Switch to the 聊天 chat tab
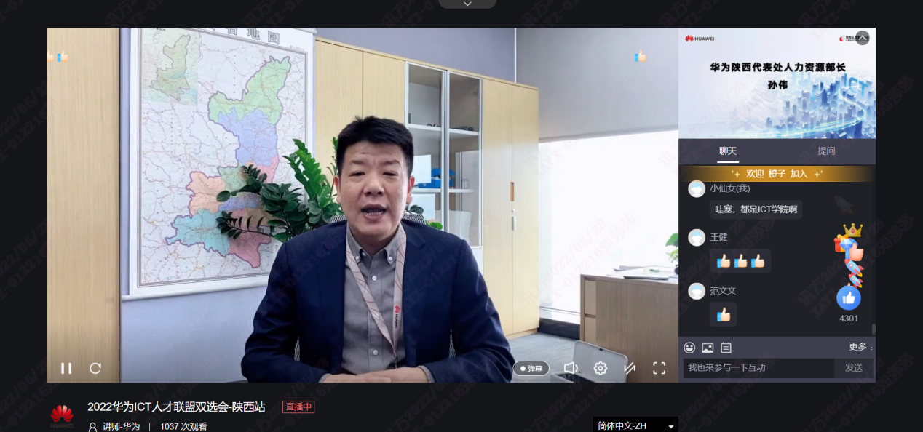The height and width of the screenshot is (432, 923). click(x=728, y=151)
